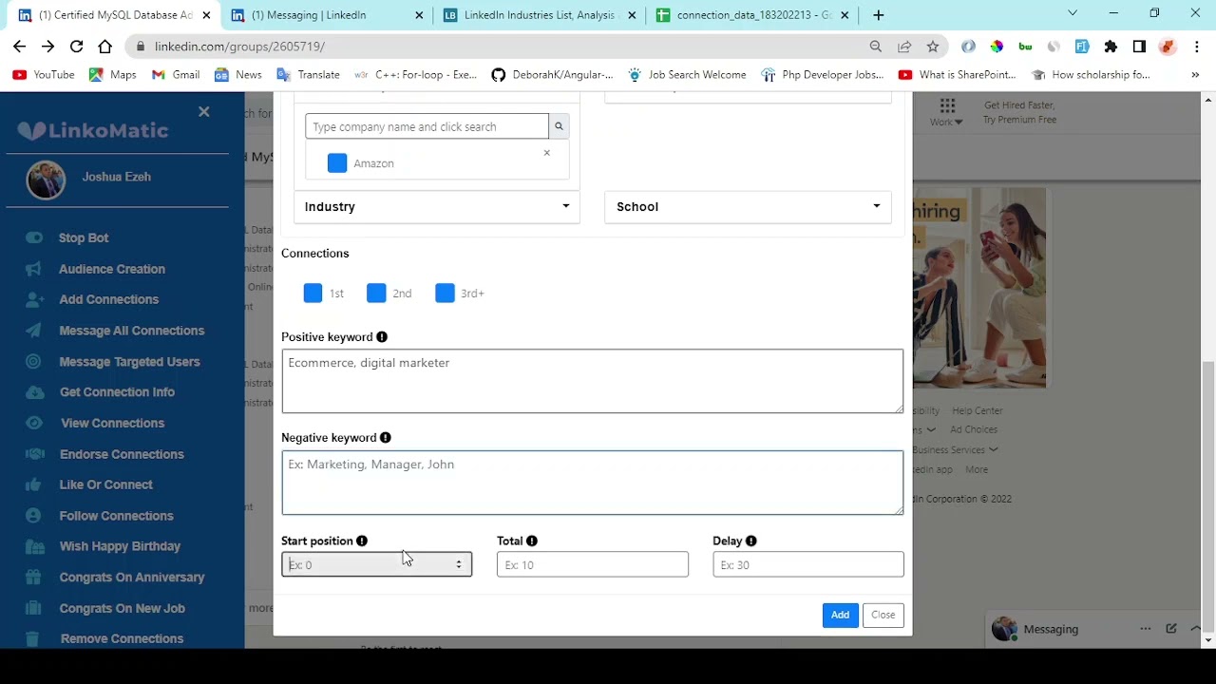Toggle the Amazon company checkbox
Screen dimensions: 1216x684
pyautogui.click(x=337, y=163)
